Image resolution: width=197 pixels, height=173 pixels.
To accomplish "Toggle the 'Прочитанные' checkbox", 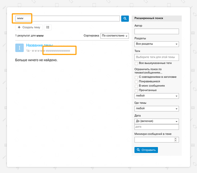I will pos(136,90).
